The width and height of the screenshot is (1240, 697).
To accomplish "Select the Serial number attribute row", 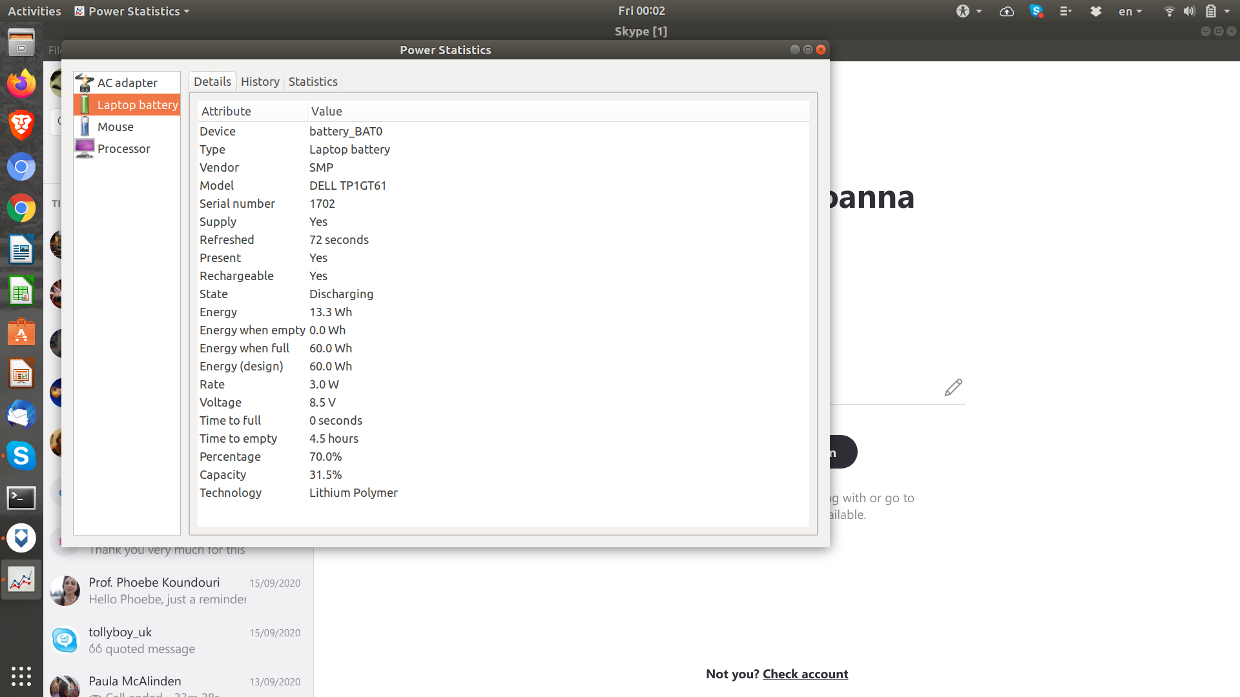I will tap(503, 203).
